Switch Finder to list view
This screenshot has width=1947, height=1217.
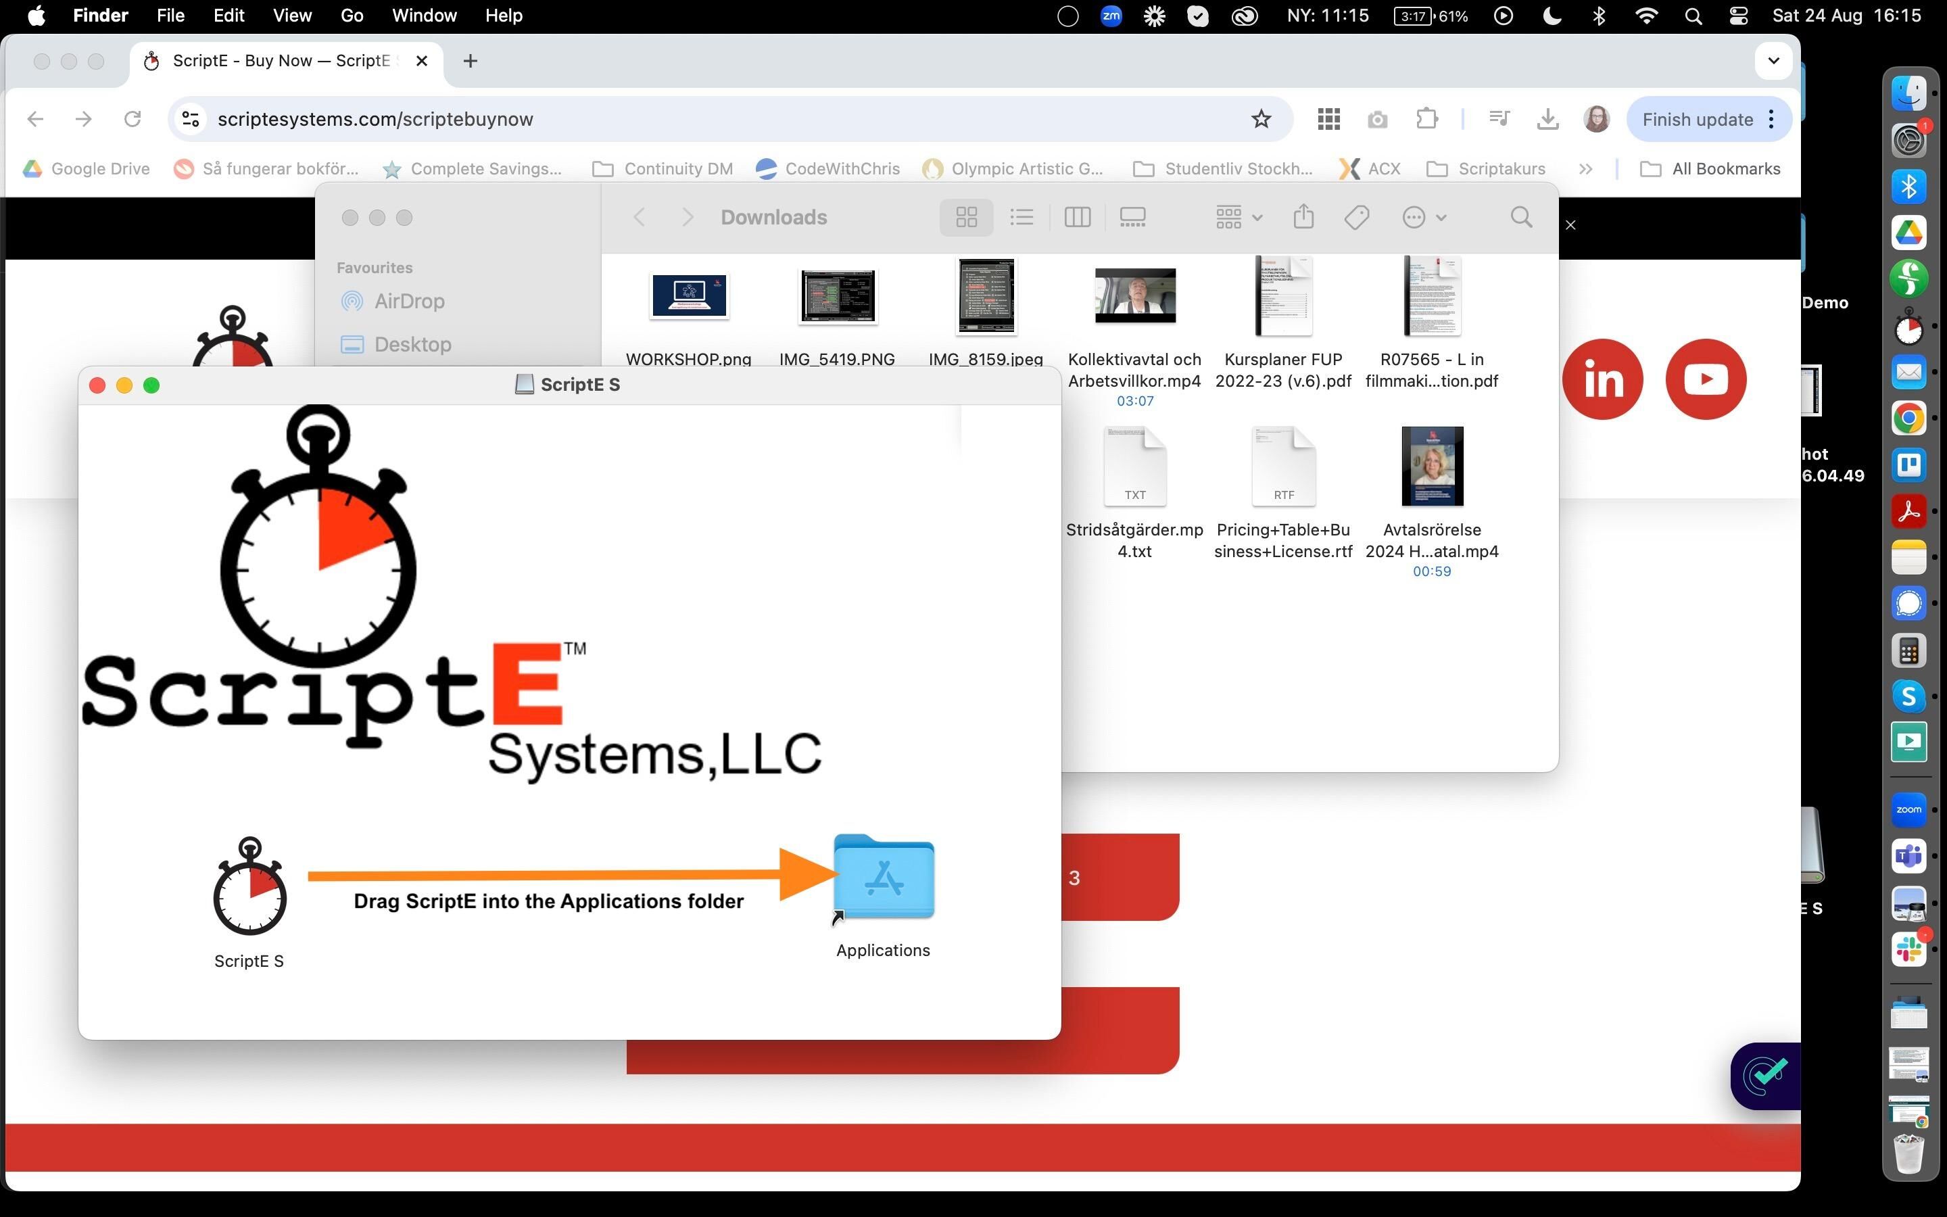tap(1021, 217)
